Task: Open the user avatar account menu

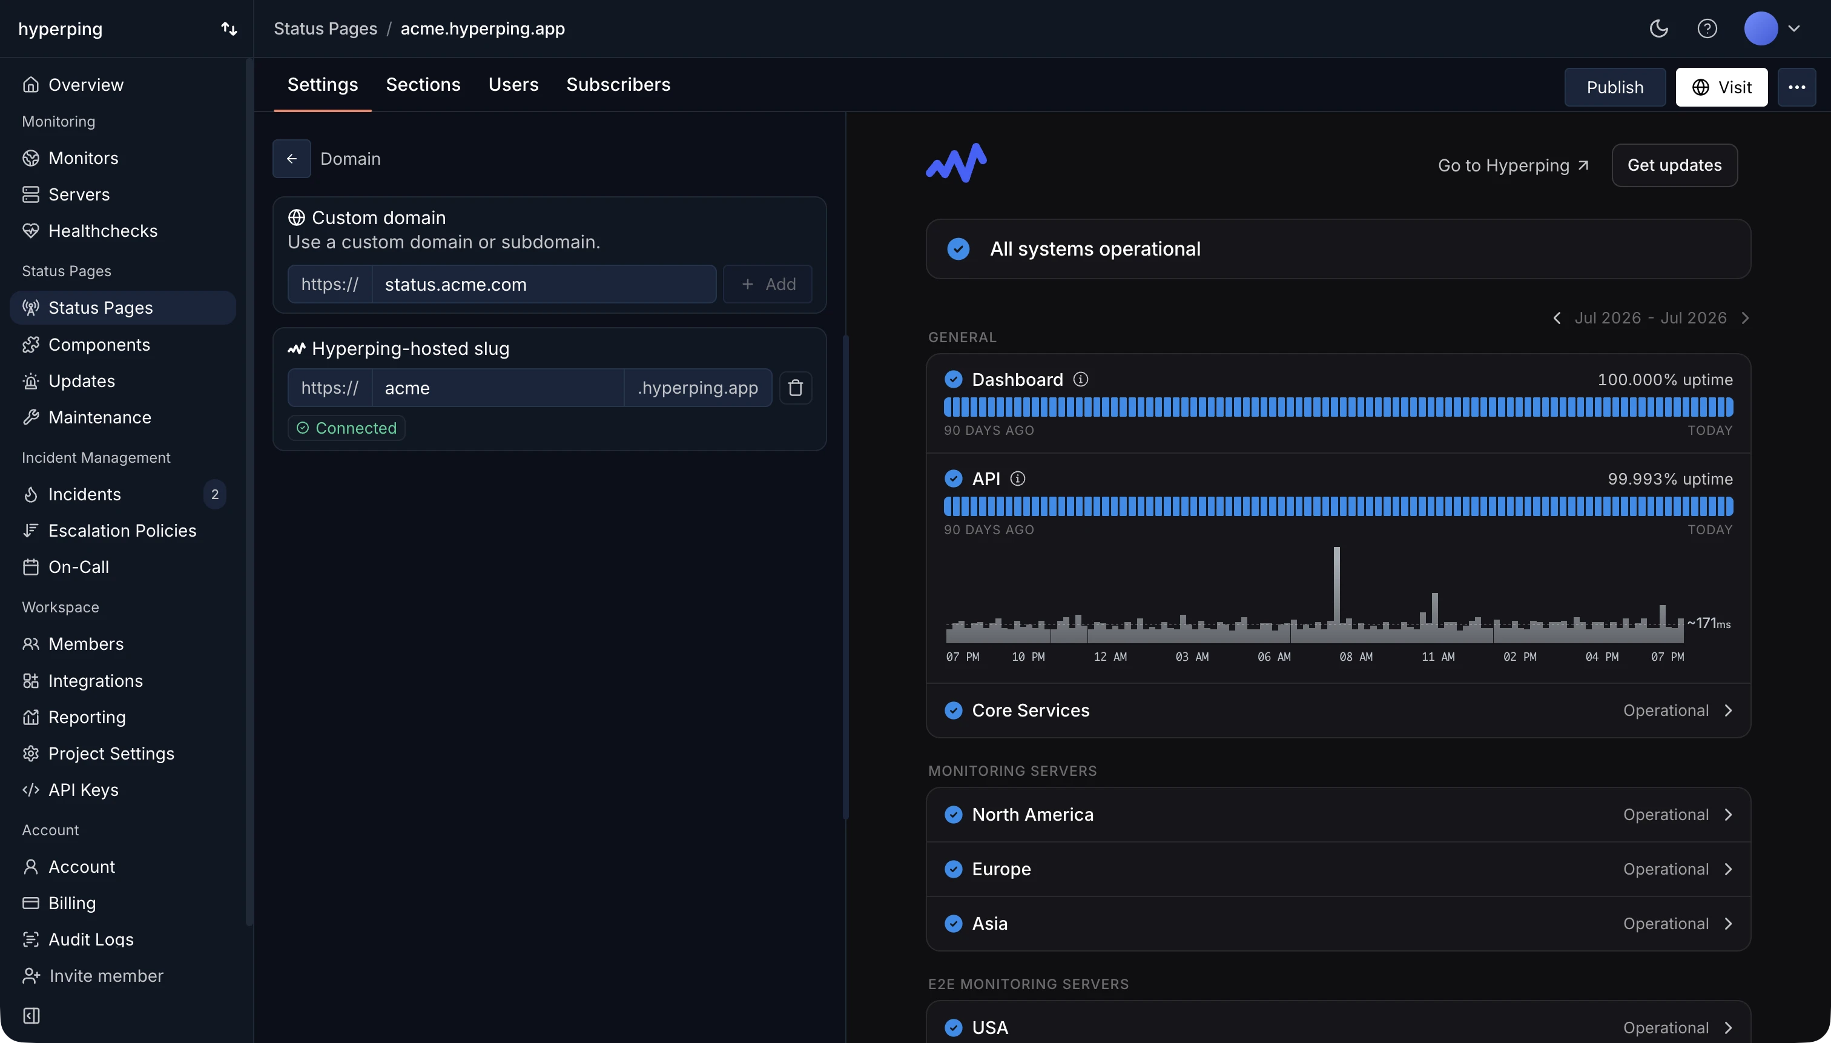Action: click(x=1772, y=28)
